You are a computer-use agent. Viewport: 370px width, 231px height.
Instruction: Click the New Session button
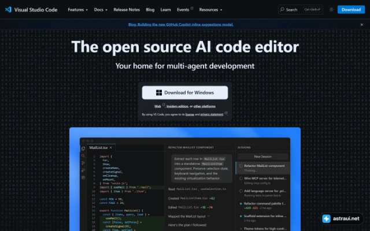pyautogui.click(x=262, y=157)
